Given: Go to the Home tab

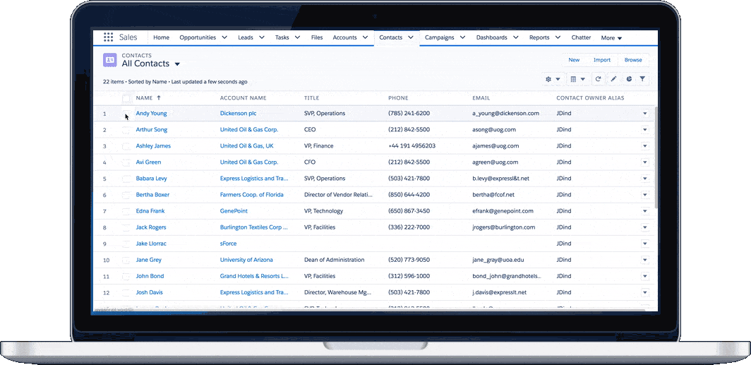Looking at the screenshot, I should [x=161, y=37].
